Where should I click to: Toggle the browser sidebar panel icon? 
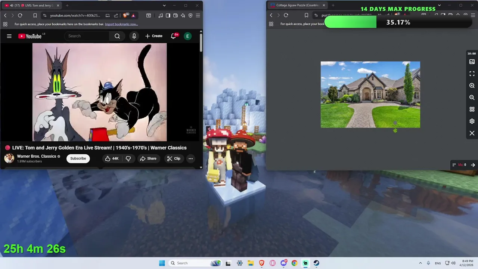pos(168,15)
